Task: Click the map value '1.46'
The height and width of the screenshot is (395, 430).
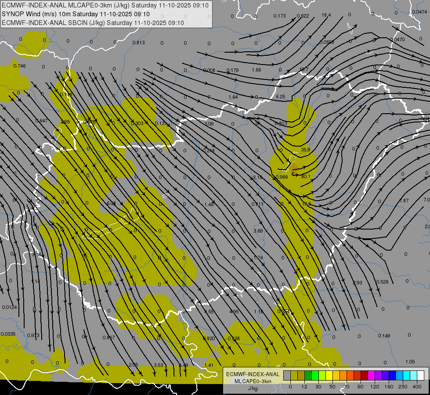Action: click(209, 205)
